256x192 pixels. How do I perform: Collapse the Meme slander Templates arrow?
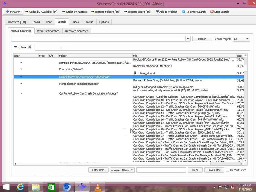[21, 83]
